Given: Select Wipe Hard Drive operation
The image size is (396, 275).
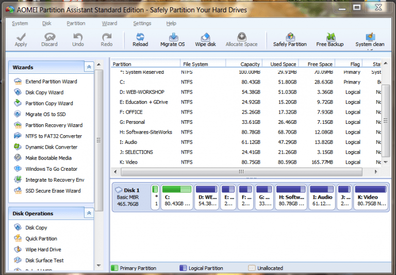Looking at the screenshot, I should click(38, 250).
